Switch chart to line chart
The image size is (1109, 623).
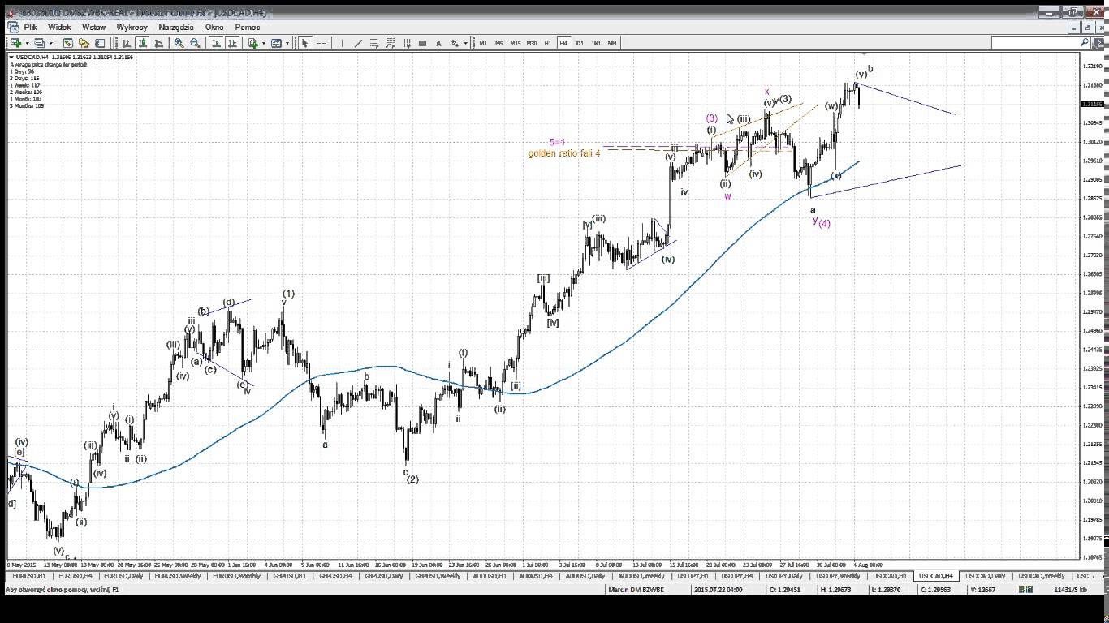click(x=158, y=43)
